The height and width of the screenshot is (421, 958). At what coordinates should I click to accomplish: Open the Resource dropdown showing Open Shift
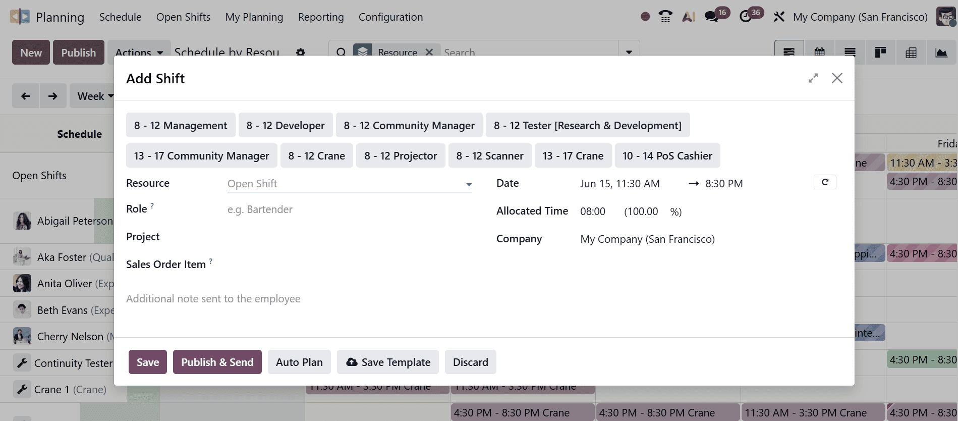(x=350, y=184)
